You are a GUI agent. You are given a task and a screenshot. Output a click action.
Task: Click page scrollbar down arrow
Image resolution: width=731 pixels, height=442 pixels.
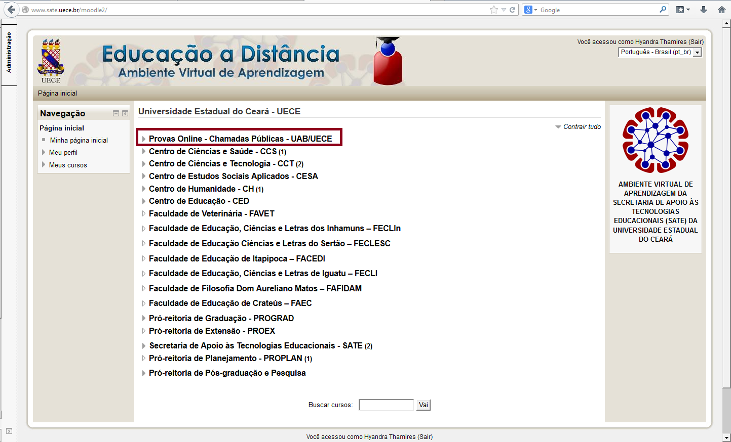(x=727, y=438)
